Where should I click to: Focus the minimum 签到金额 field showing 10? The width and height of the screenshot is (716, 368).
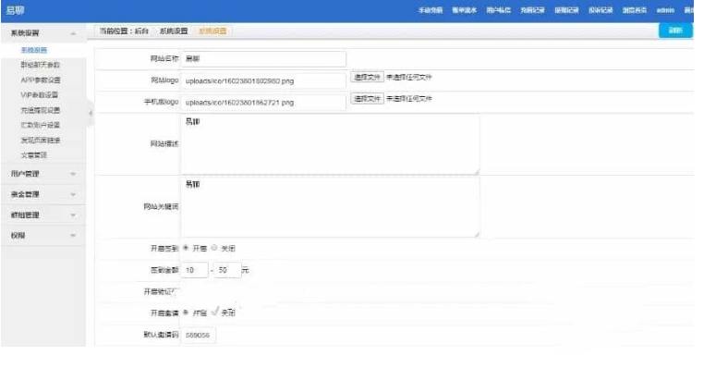point(195,270)
